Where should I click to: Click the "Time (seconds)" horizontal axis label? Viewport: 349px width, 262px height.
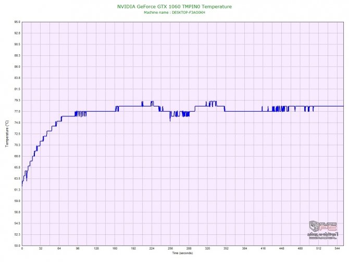tap(182, 253)
